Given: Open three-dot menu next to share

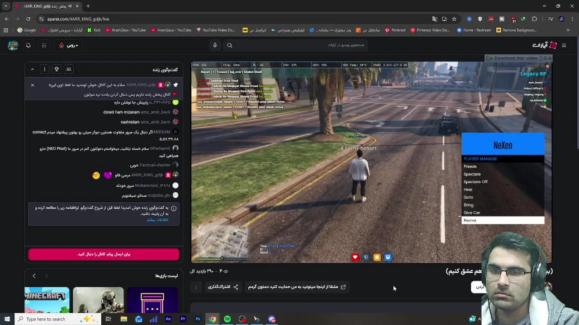Looking at the screenshot, I should tap(196, 287).
